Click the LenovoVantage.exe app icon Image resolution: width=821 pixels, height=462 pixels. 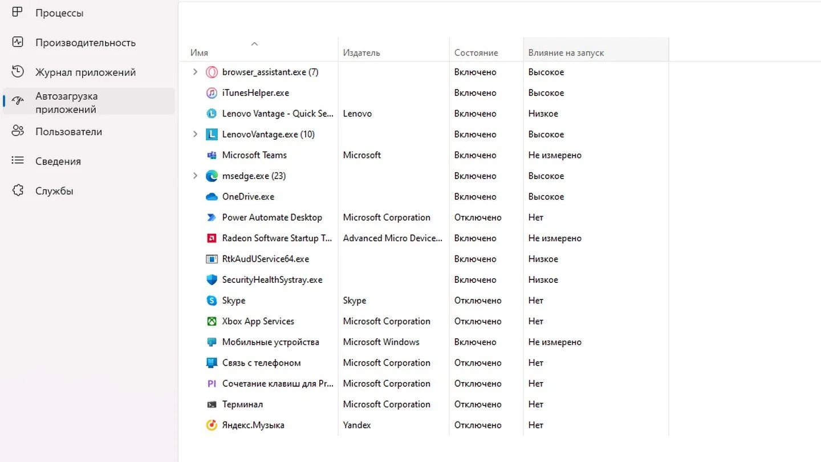coord(212,135)
